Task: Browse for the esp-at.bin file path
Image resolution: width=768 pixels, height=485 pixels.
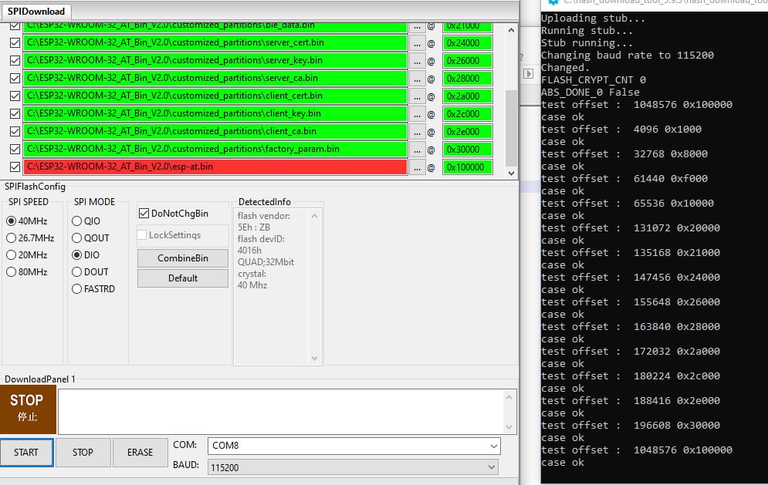Action: click(417, 167)
